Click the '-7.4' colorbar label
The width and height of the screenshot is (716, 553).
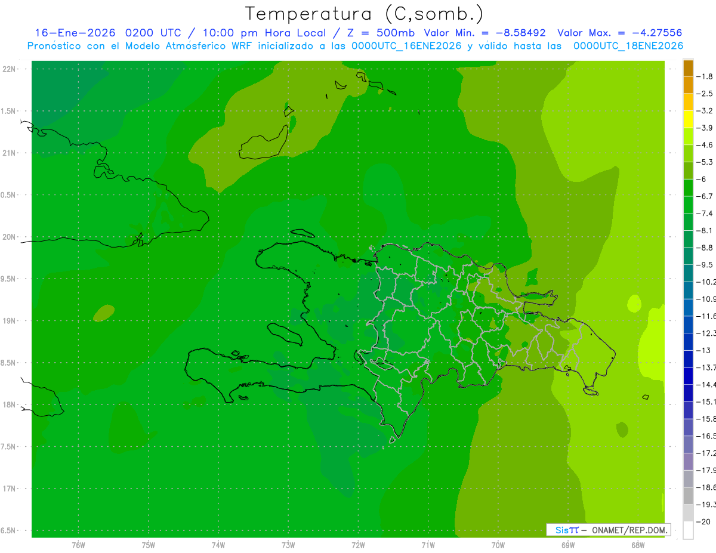[705, 214]
